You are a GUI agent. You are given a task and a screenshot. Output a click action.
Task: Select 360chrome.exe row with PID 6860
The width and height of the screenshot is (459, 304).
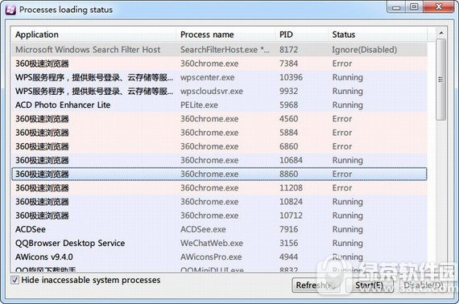pyautogui.click(x=219, y=146)
